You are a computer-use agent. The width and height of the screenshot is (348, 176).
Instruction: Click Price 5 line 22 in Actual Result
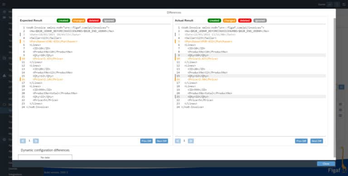200,100
